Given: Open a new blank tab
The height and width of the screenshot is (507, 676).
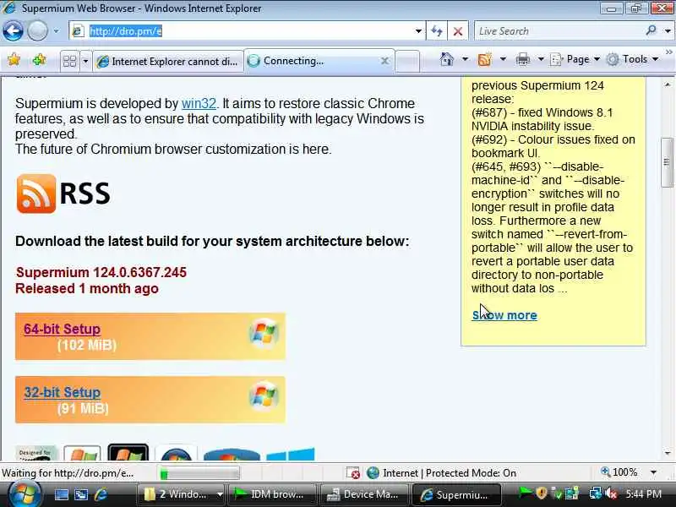Looking at the screenshot, I should [407, 61].
